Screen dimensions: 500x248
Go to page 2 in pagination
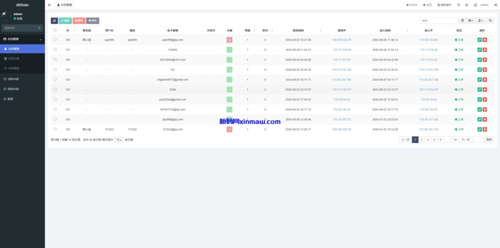[x=421, y=140]
